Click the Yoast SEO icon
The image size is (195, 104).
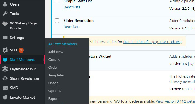point(5,50)
